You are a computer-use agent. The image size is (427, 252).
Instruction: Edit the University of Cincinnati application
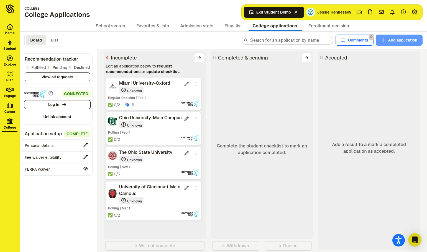(x=186, y=188)
